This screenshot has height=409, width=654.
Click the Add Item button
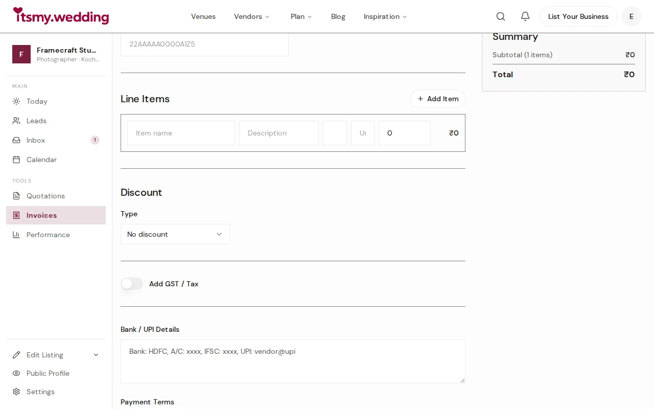coord(437,99)
